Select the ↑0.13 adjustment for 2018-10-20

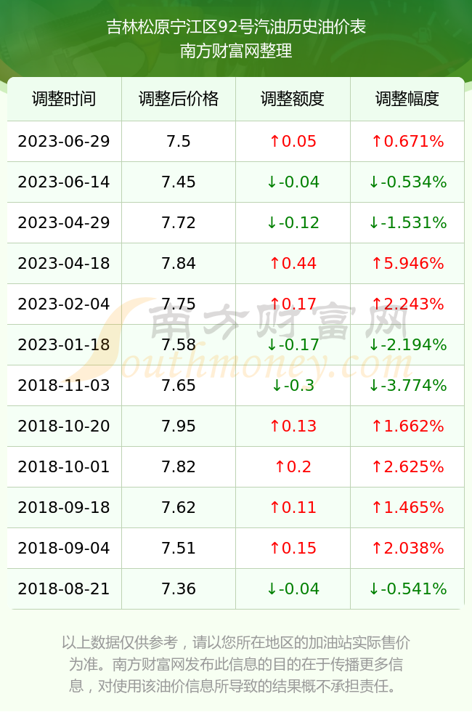293,426
